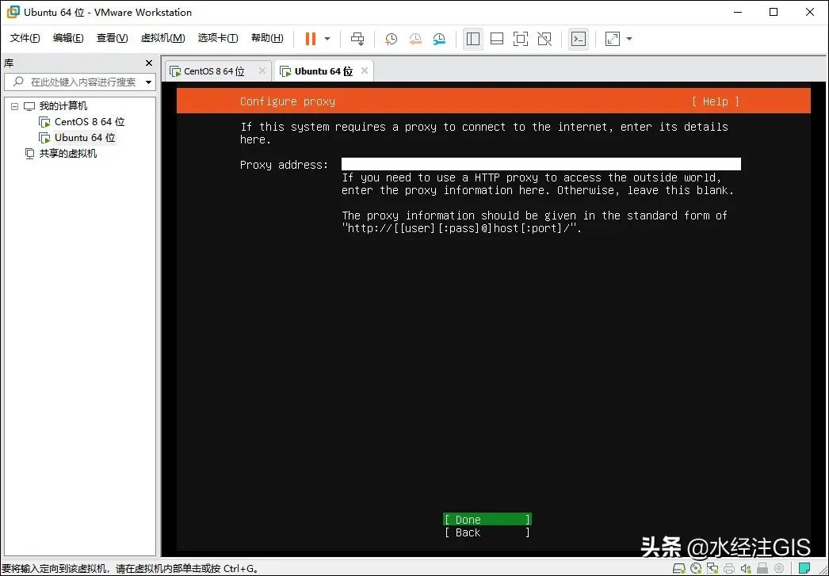829x576 pixels.
Task: Open the fit guest display dropdown
Action: [628, 38]
